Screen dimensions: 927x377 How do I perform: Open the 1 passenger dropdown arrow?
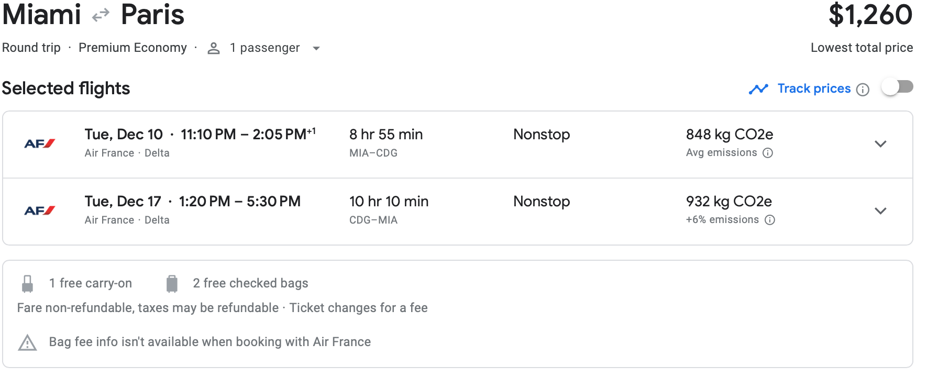click(x=316, y=48)
